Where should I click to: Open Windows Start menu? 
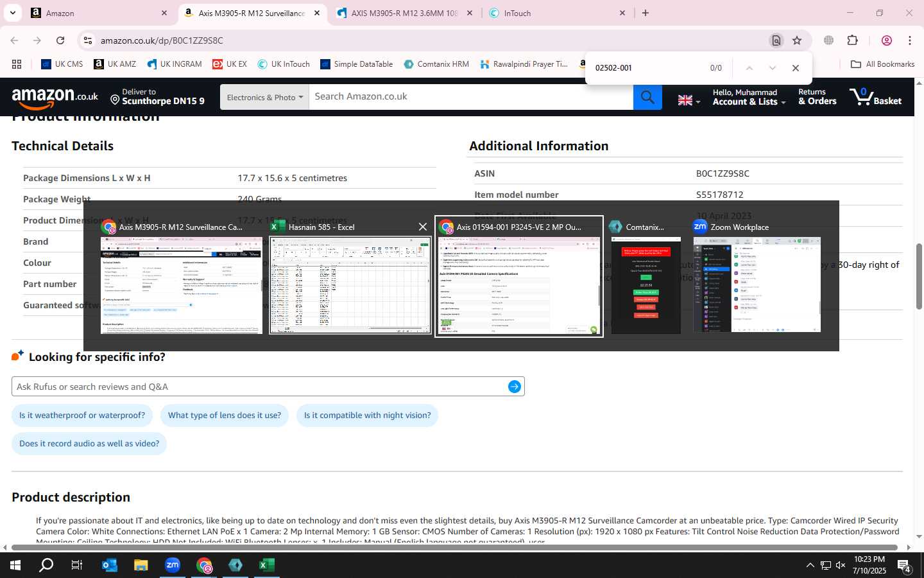click(x=15, y=565)
